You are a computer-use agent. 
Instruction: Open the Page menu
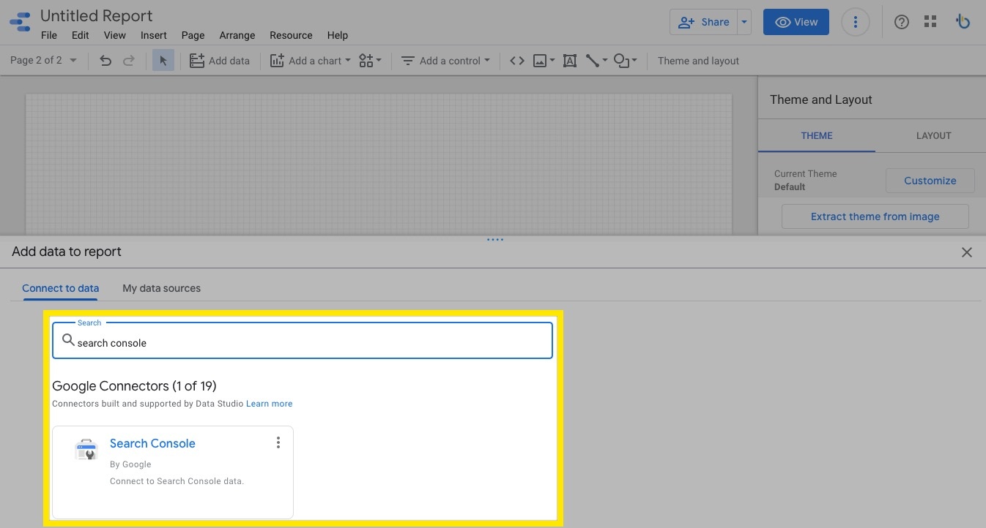click(193, 35)
